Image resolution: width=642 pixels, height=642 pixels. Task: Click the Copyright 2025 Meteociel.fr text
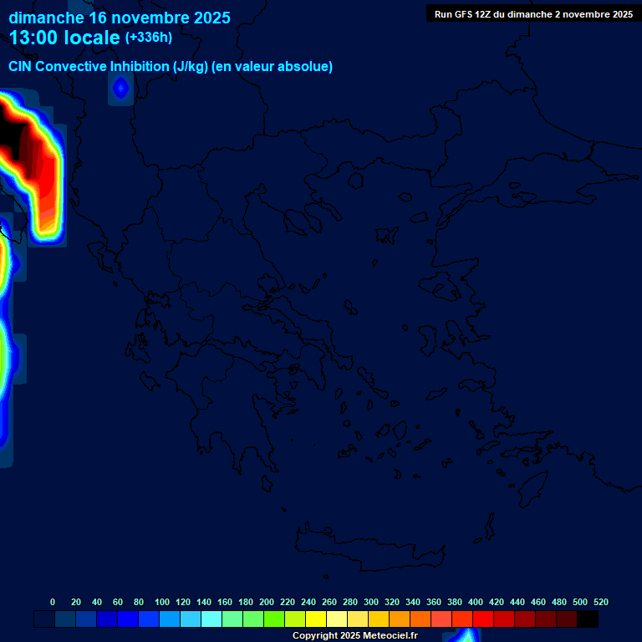click(354, 635)
